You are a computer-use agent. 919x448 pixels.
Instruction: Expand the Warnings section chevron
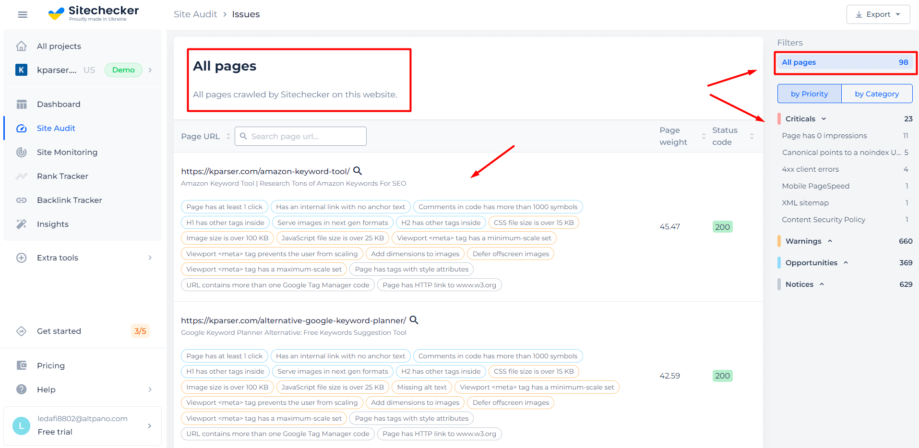coord(830,241)
